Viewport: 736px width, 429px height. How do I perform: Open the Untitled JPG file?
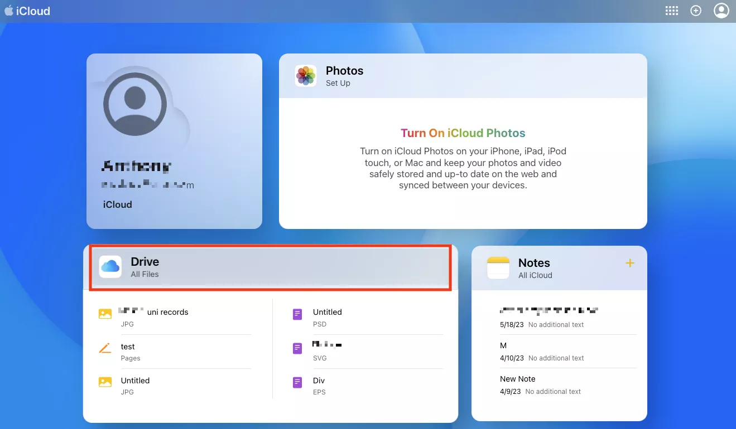tap(175, 386)
